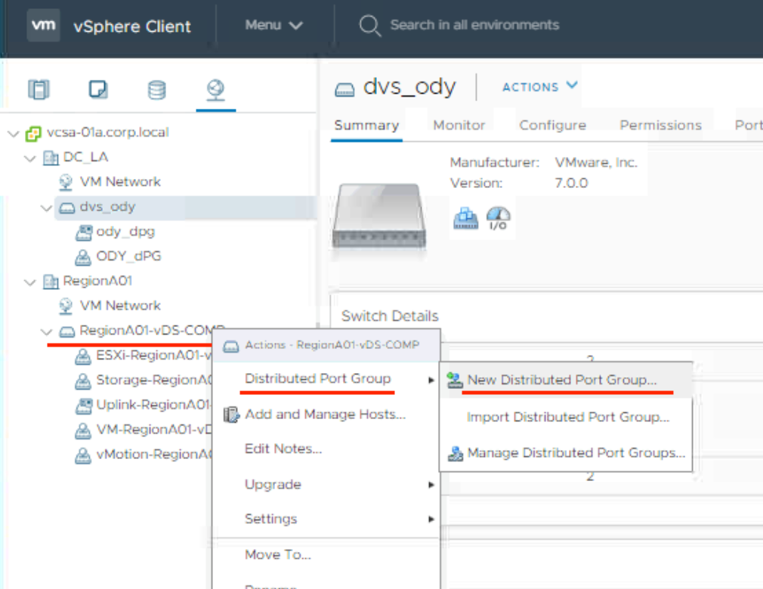This screenshot has height=589, width=763.
Task: Click the ODY_dPG port group icon
Action: (x=83, y=257)
